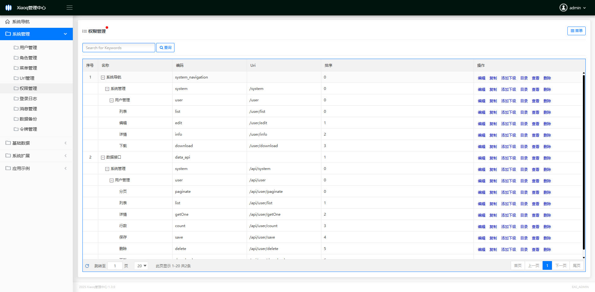
Task: Click the home icon beside 系统导航
Action: pyautogui.click(x=7, y=22)
